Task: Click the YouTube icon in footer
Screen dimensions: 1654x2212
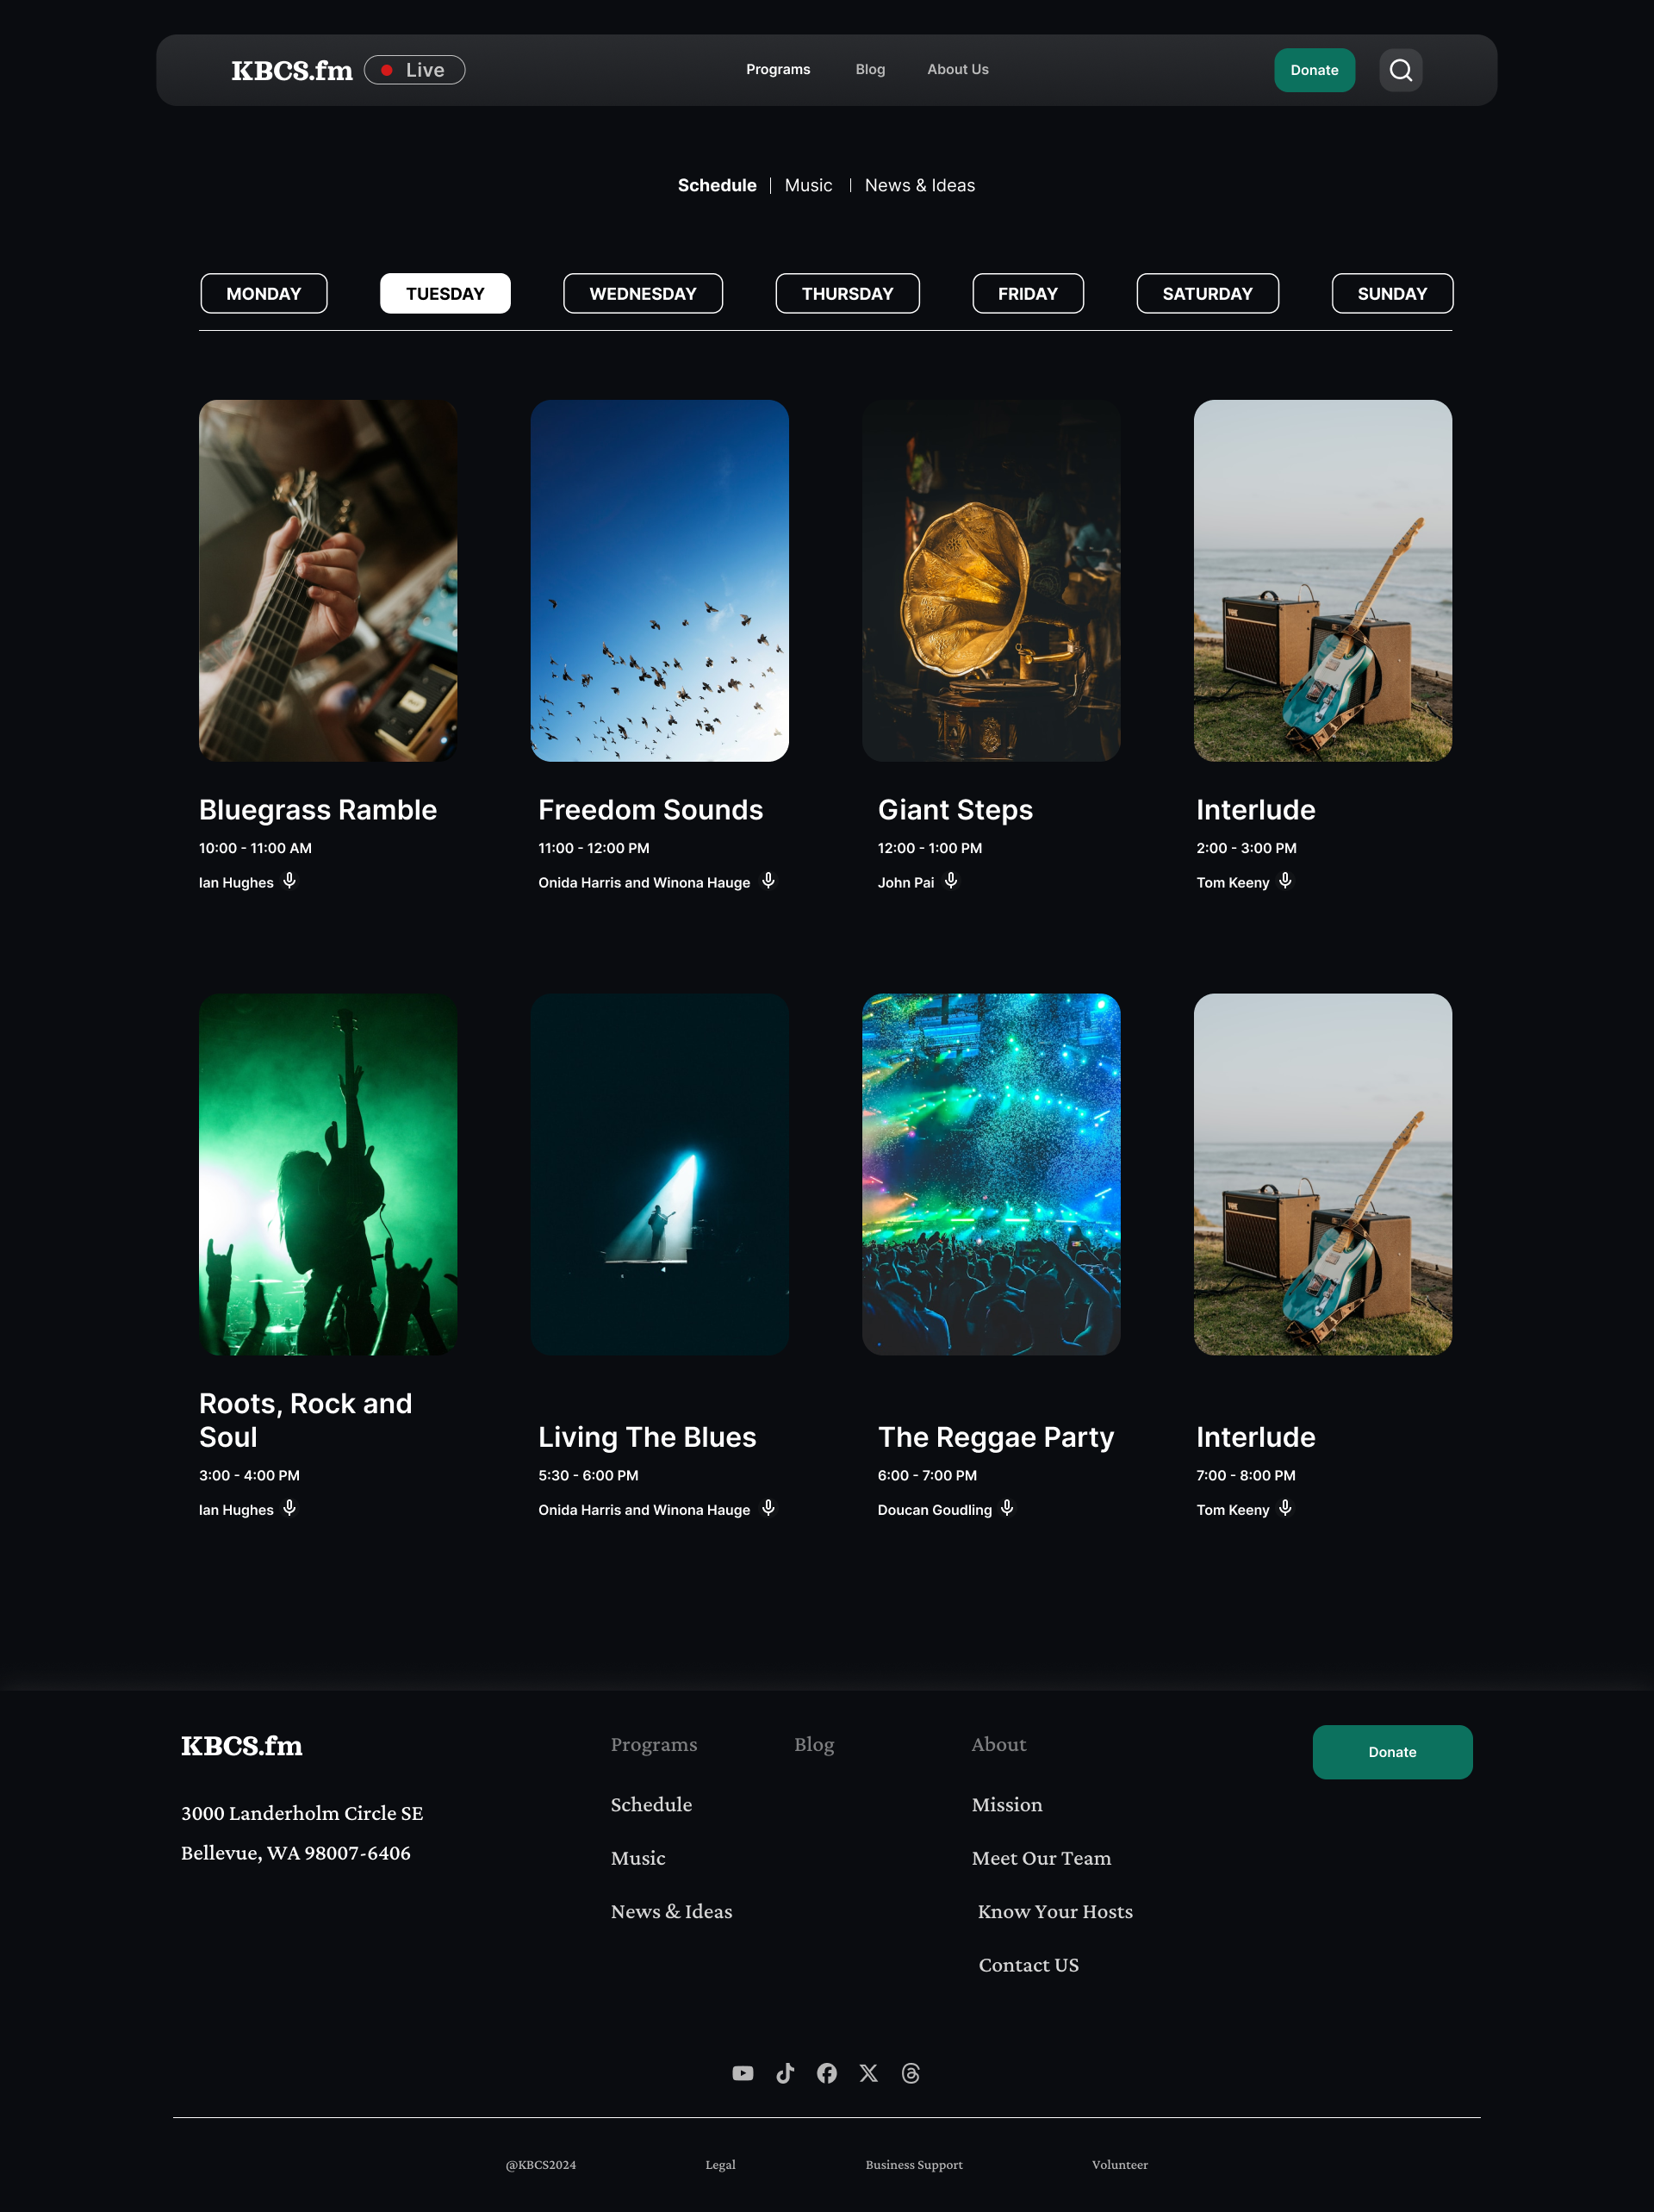Action: pos(742,2073)
